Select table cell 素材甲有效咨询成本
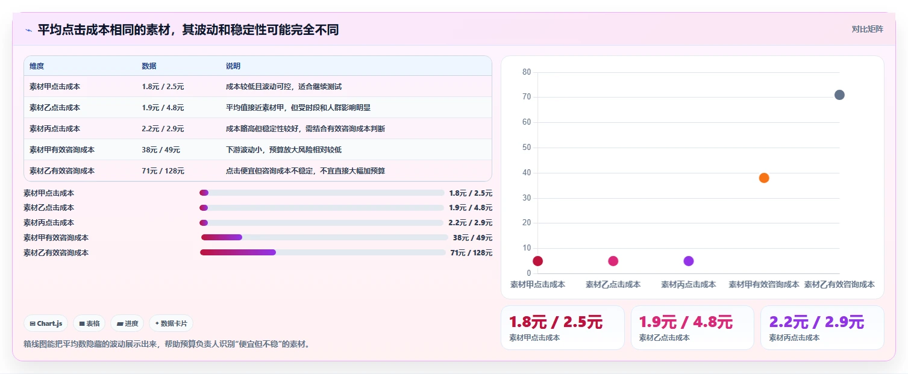Screen dimensions: 908x374 click(62, 150)
